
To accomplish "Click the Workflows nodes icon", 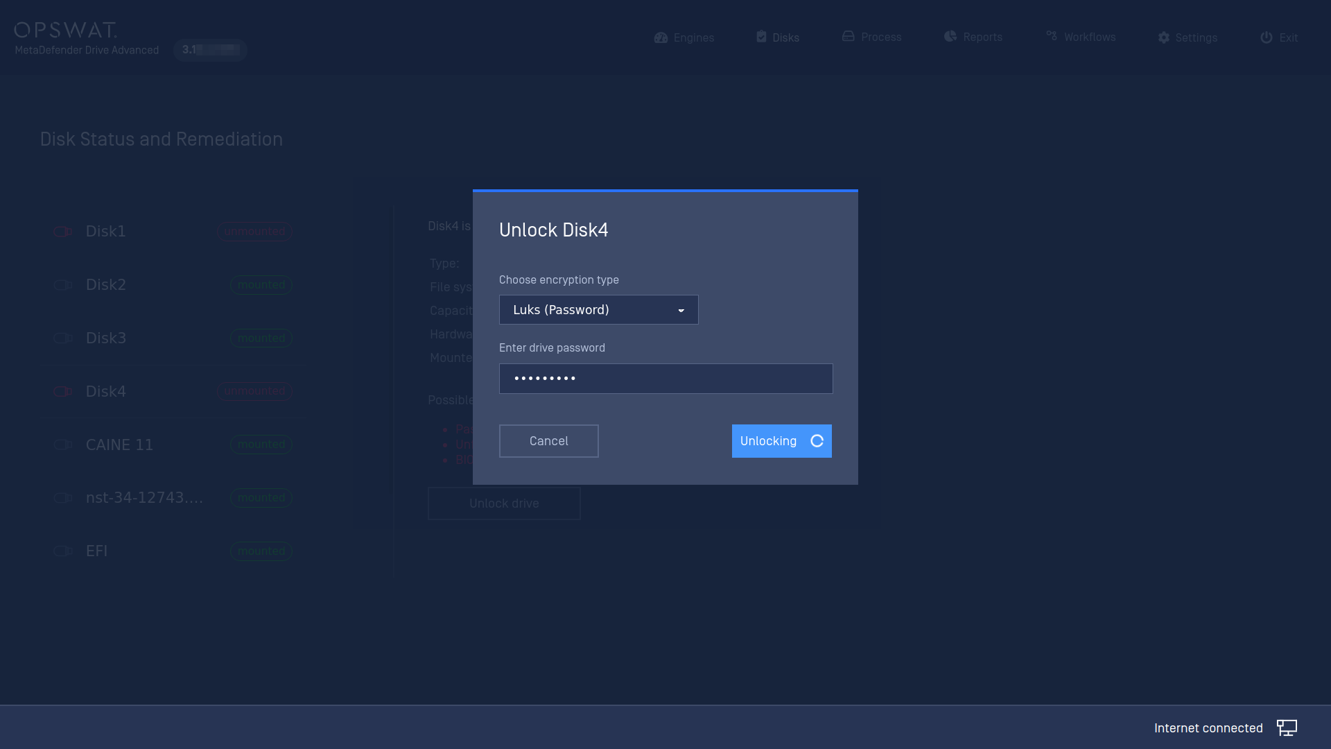I will (1052, 35).
